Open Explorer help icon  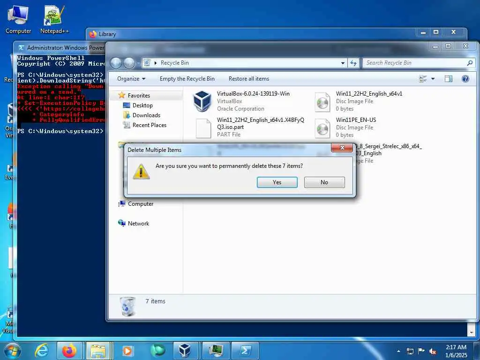click(x=465, y=79)
